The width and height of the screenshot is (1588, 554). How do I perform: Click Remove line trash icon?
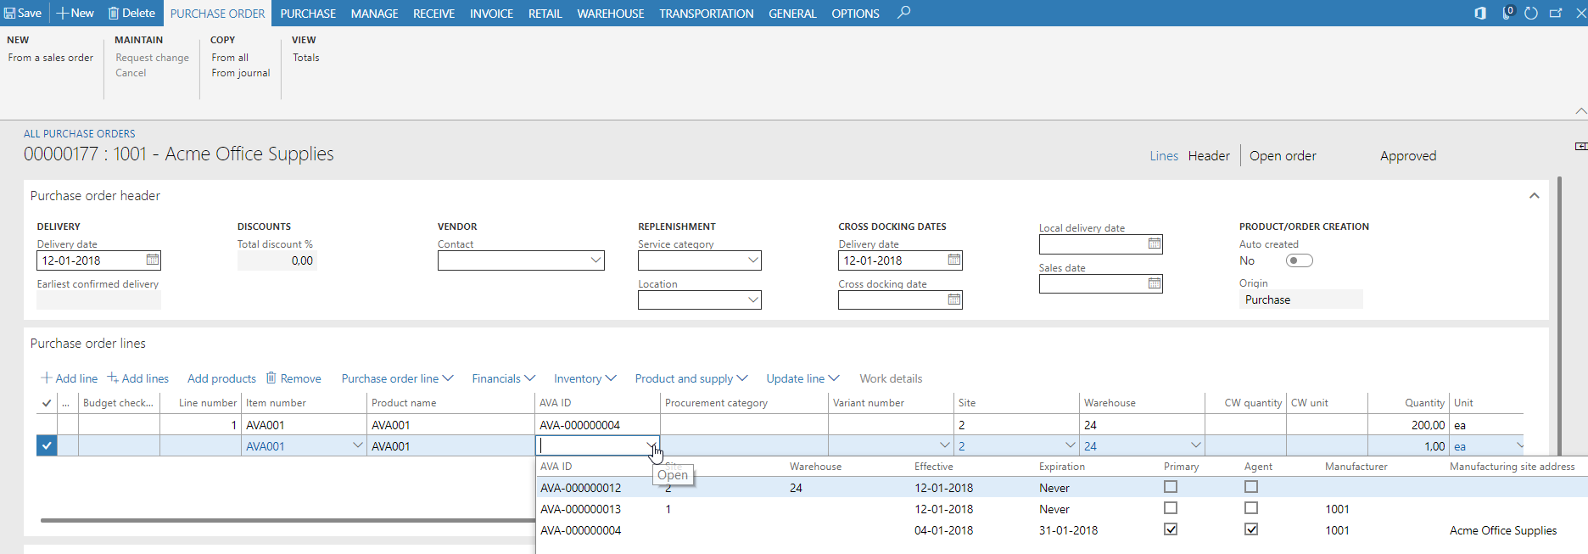pyautogui.click(x=271, y=378)
